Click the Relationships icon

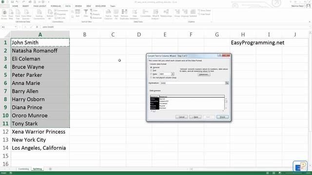pyautogui.click(x=166, y=14)
